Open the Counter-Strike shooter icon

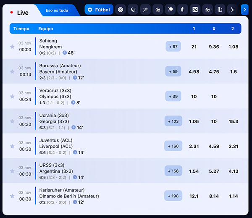point(182,10)
